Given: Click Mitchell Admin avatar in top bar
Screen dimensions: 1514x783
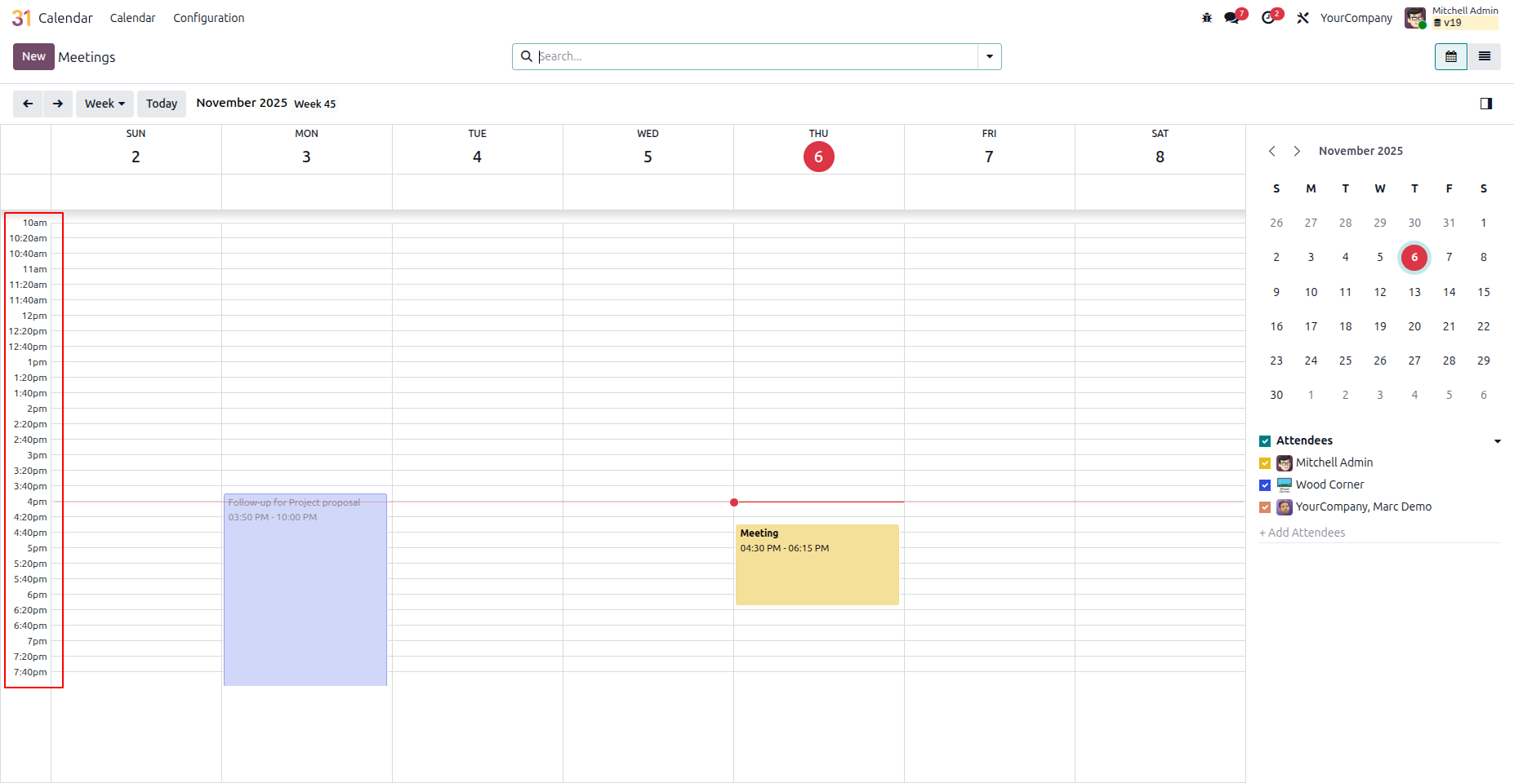Looking at the screenshot, I should tap(1415, 18).
